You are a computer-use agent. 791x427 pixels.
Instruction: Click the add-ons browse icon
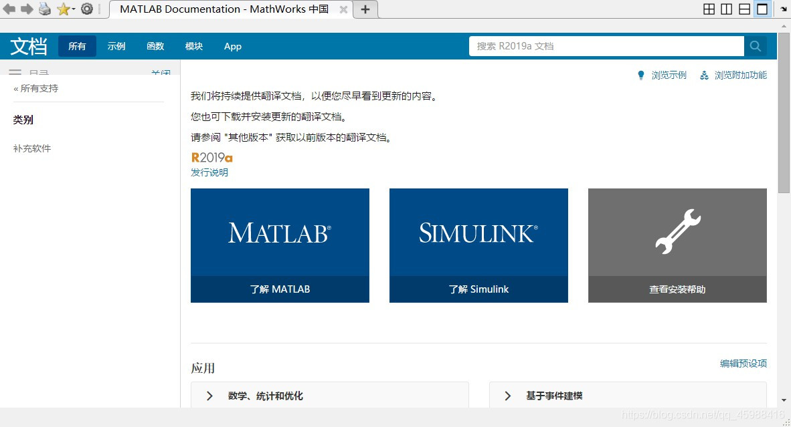click(x=704, y=75)
